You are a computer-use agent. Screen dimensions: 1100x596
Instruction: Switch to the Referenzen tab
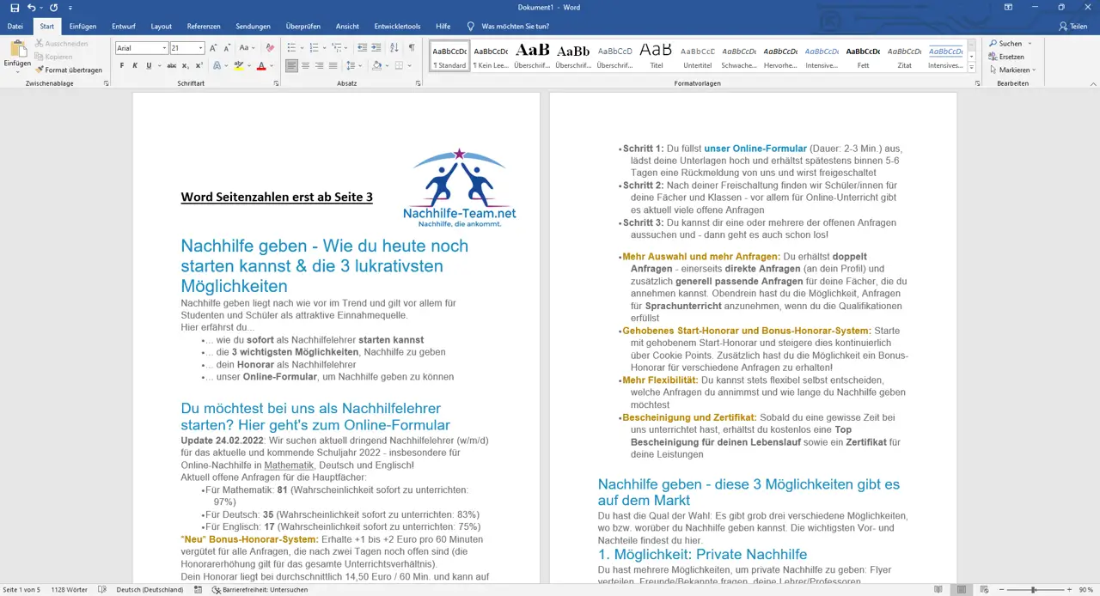[204, 27]
